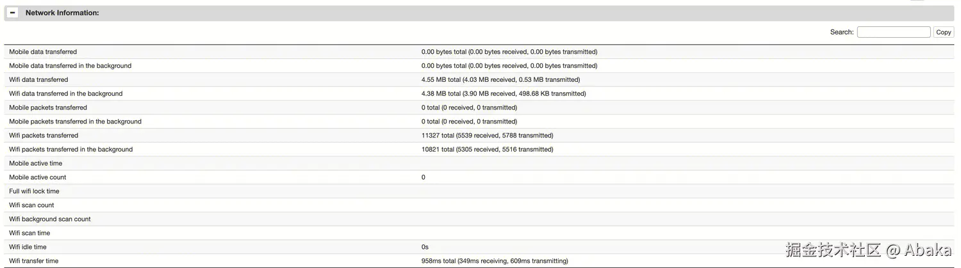Select the Mobile active time row
This screenshot has height=268, width=961.
click(x=36, y=164)
